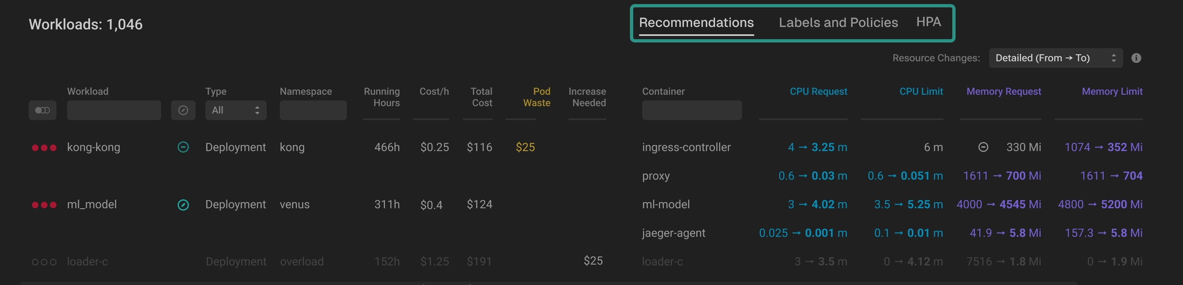This screenshot has width=1183, height=285.
Task: Click the gauge filter button in header
Action: (x=183, y=110)
